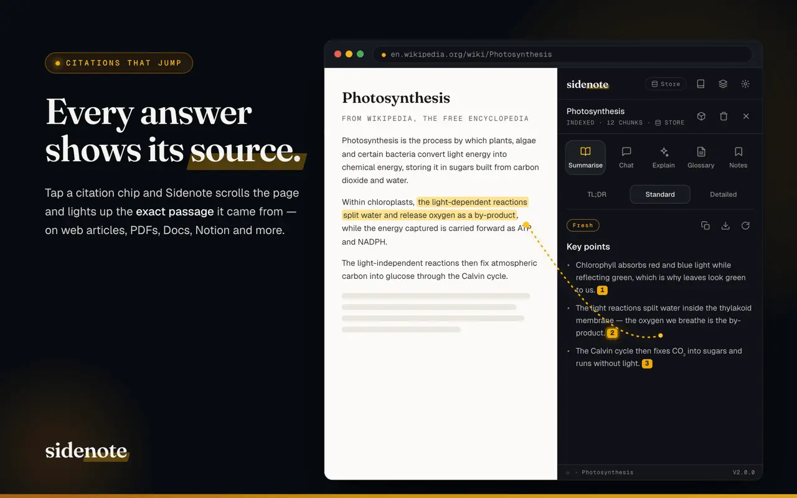797x498 pixels.
Task: Switch to the Explain tab
Action: coord(664,157)
